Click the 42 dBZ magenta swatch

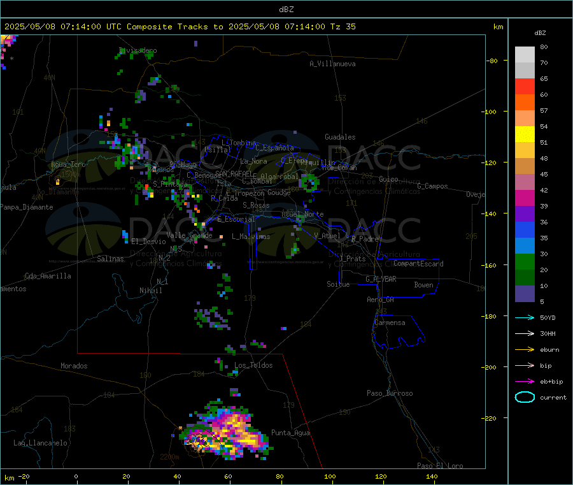525,198
